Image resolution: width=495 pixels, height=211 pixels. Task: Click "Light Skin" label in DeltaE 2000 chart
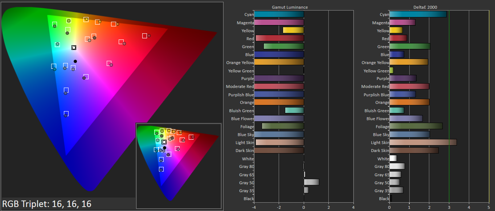coord(380,143)
